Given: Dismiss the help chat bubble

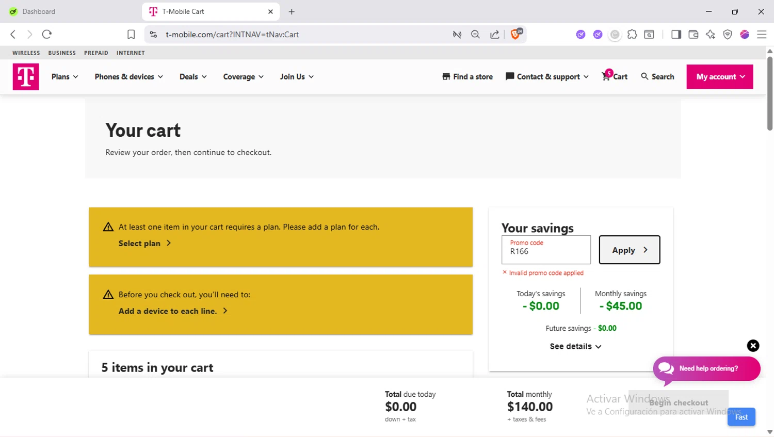Looking at the screenshot, I should click(x=753, y=346).
